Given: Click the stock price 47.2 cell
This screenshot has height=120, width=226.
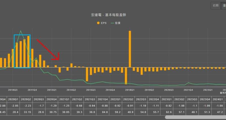Looking at the screenshot, I should [218, 112].
